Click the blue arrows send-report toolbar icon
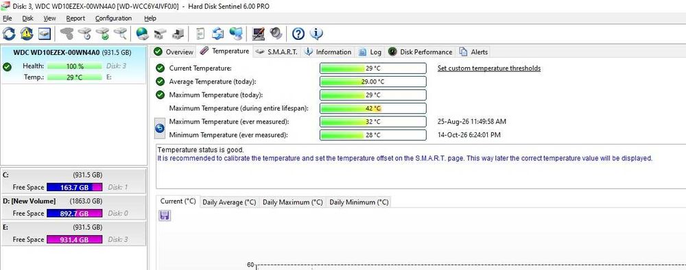This screenshot has height=270, width=686. click(218, 34)
